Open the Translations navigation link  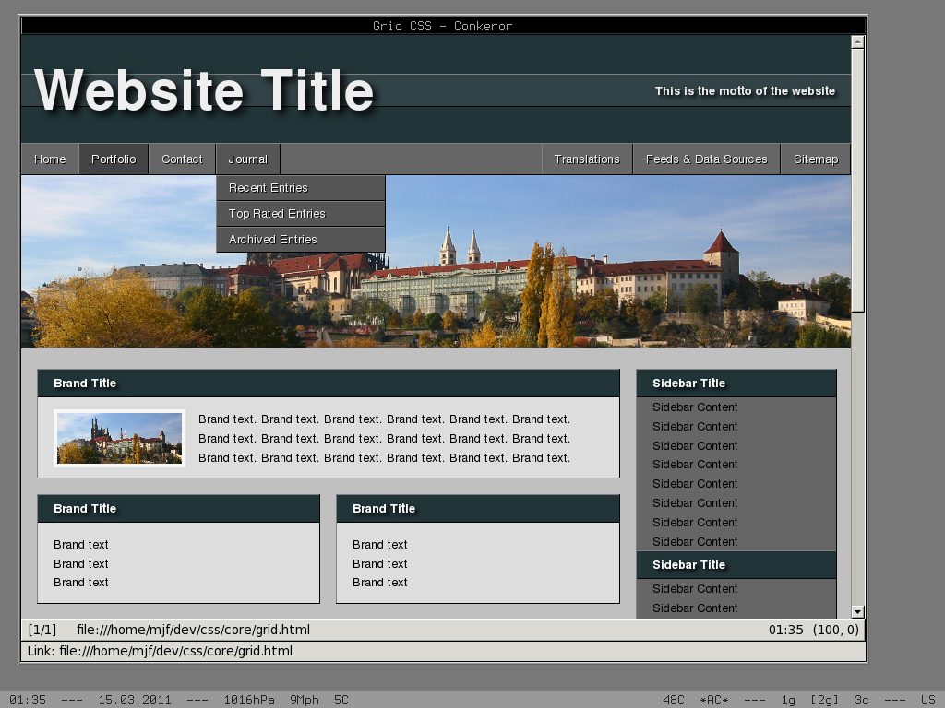coord(587,159)
